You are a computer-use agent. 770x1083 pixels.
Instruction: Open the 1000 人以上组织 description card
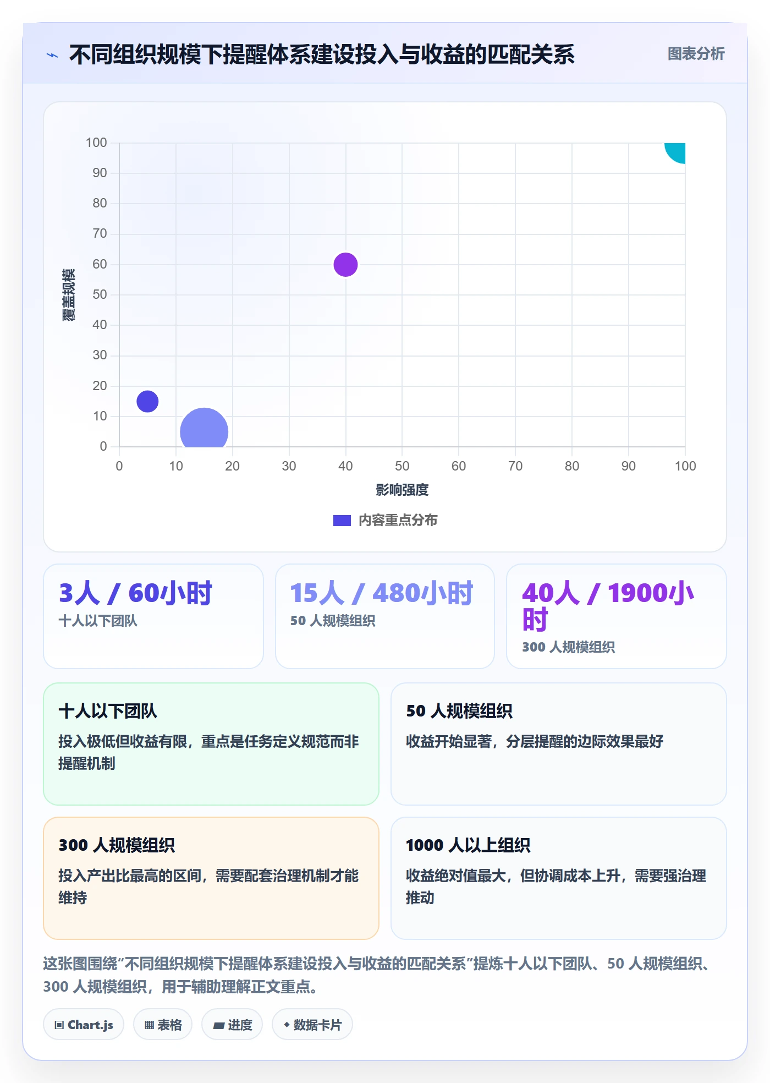coord(559,878)
